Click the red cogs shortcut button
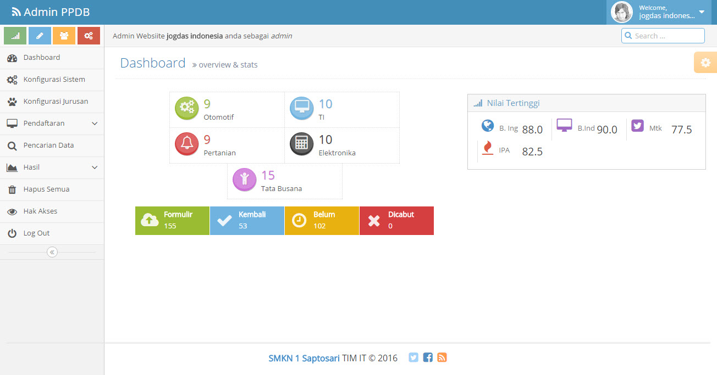The width and height of the screenshot is (717, 375). click(x=89, y=36)
